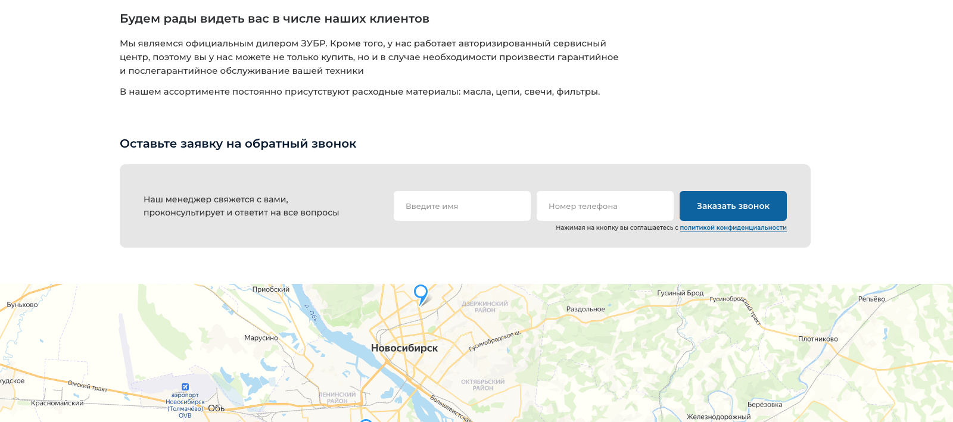Viewport: 953px width, 422px height.
Task: Click the Марусино label on the map
Action: (261, 338)
